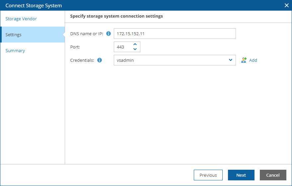Screen dimensions: 292x186
Task: Click the info icon next to Credentials
Action: pyautogui.click(x=100, y=60)
